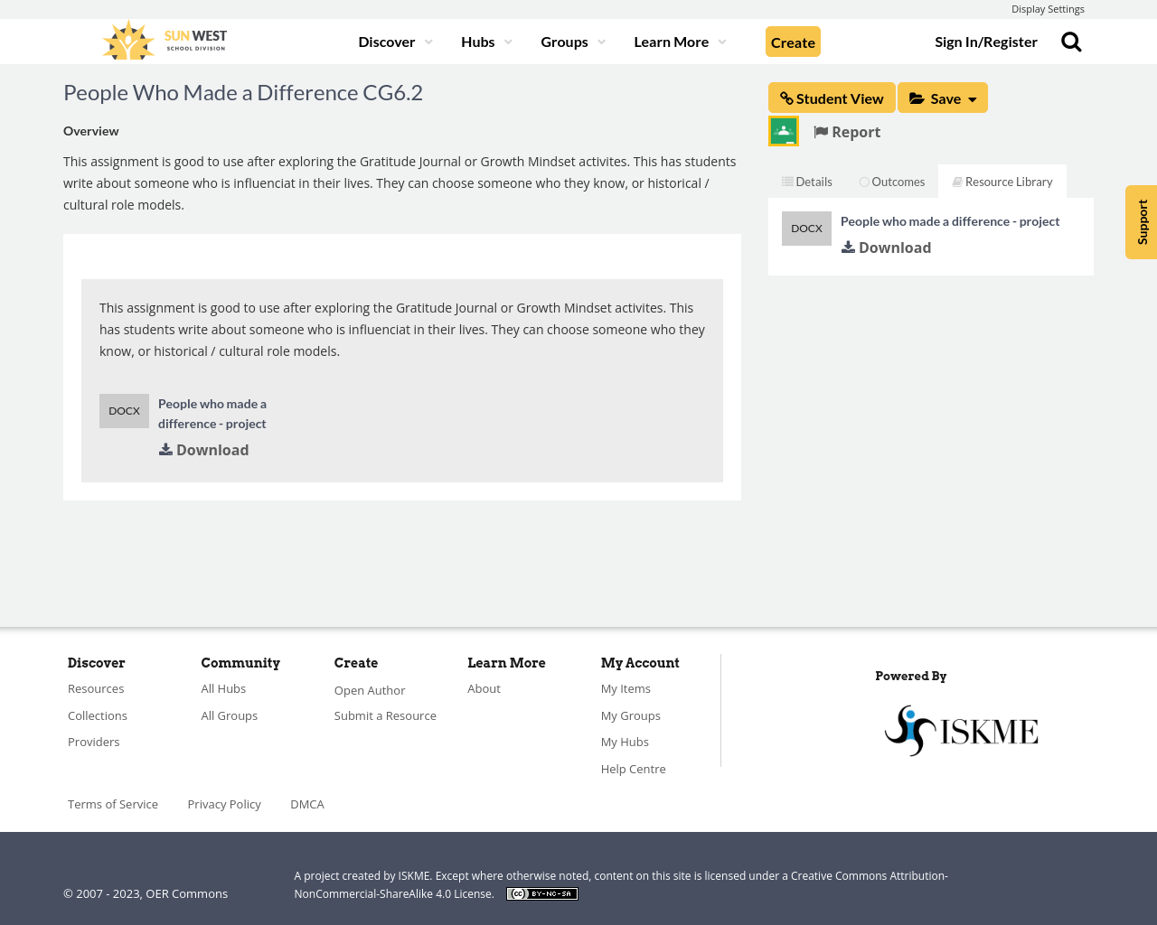The image size is (1157, 925).
Task: Click the DOCX file badge in main content
Action: pyautogui.click(x=124, y=411)
